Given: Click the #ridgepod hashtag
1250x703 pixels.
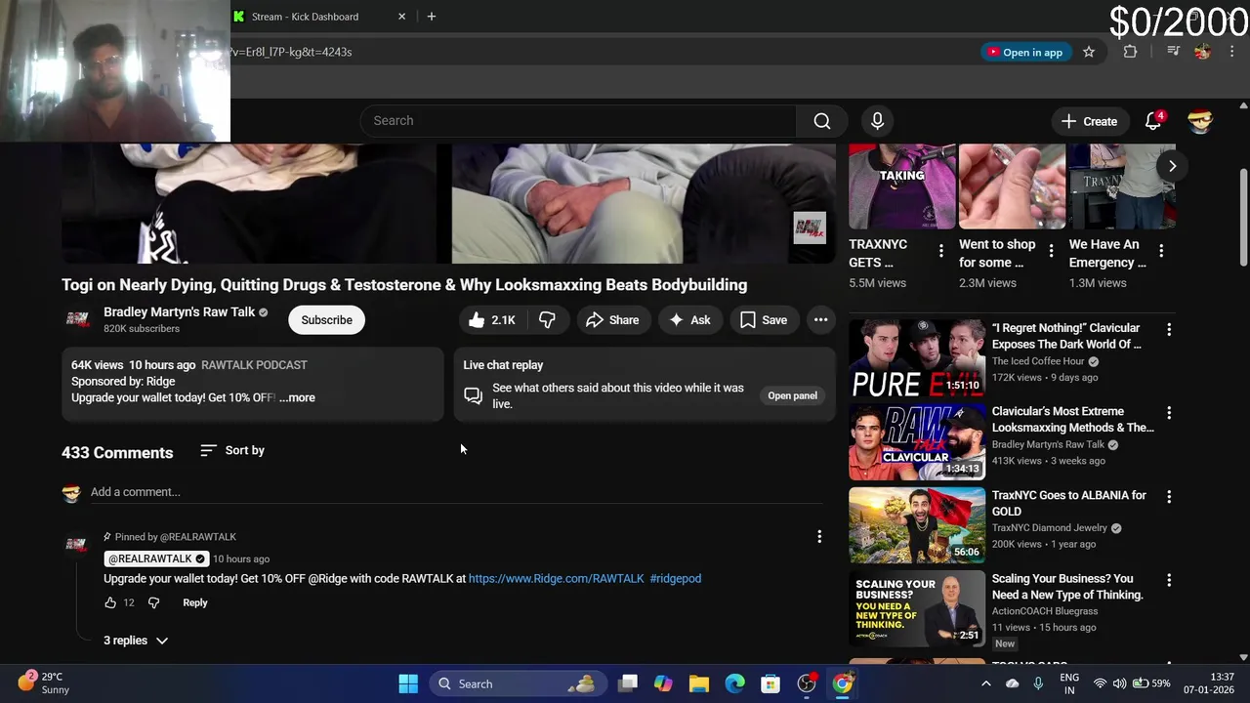Looking at the screenshot, I should click(x=675, y=579).
